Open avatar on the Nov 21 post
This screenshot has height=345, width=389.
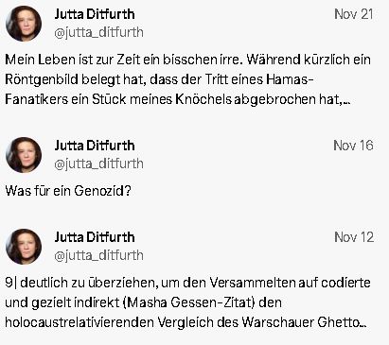coord(24,24)
